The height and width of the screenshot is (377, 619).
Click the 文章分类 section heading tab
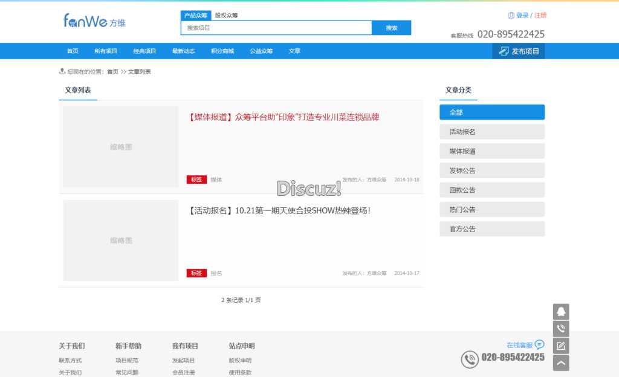click(x=458, y=90)
